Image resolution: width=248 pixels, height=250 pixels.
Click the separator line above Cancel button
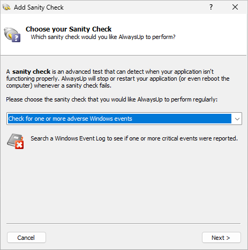(123, 223)
